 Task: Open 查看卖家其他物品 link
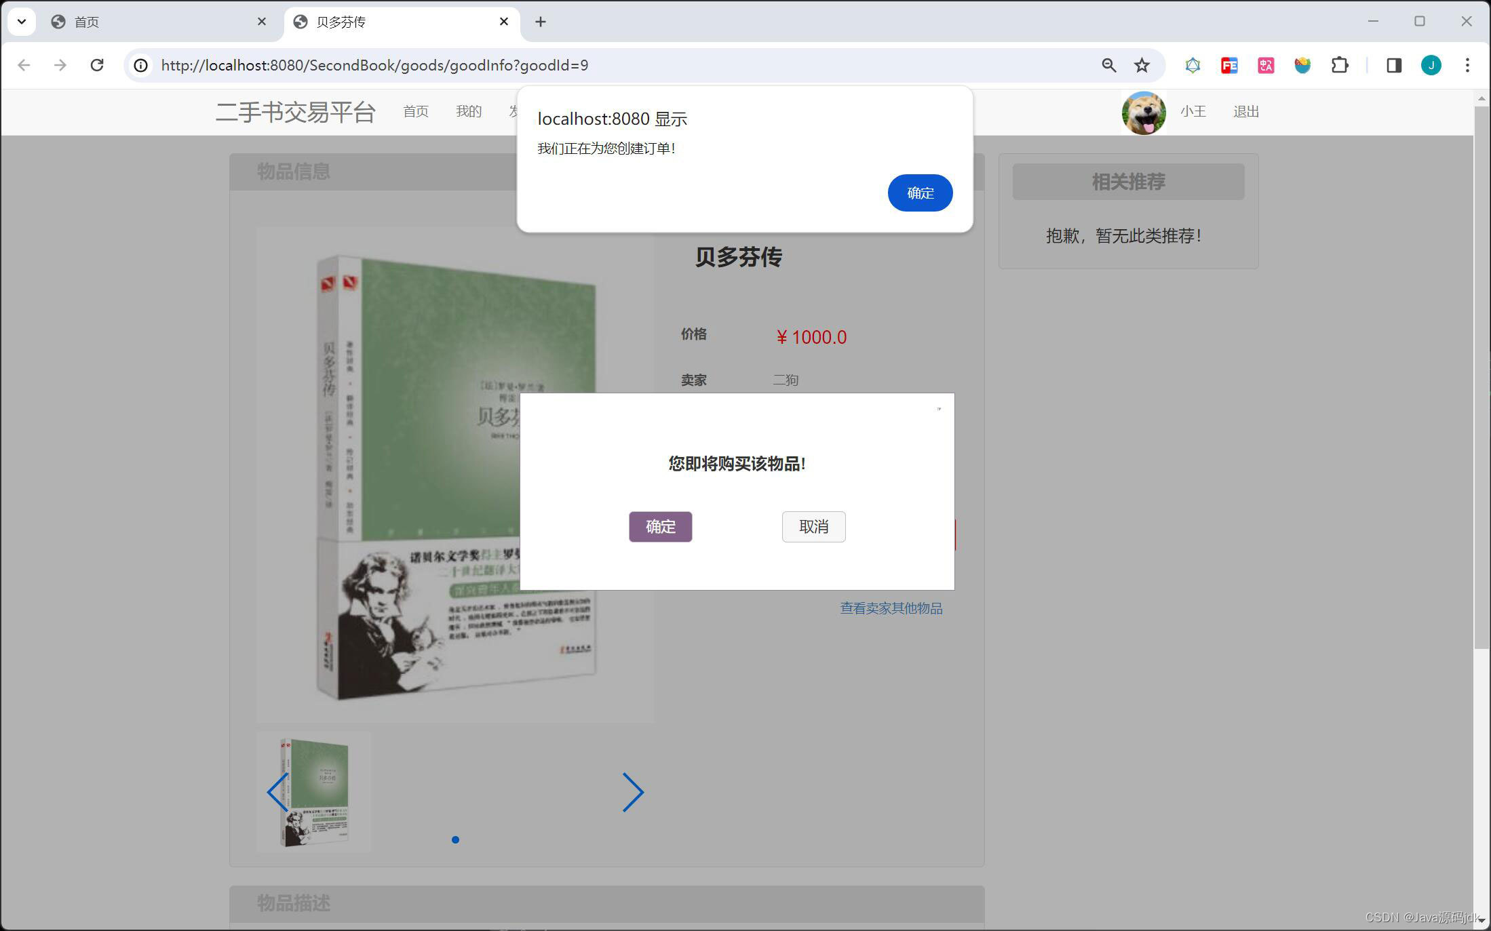pos(891,608)
